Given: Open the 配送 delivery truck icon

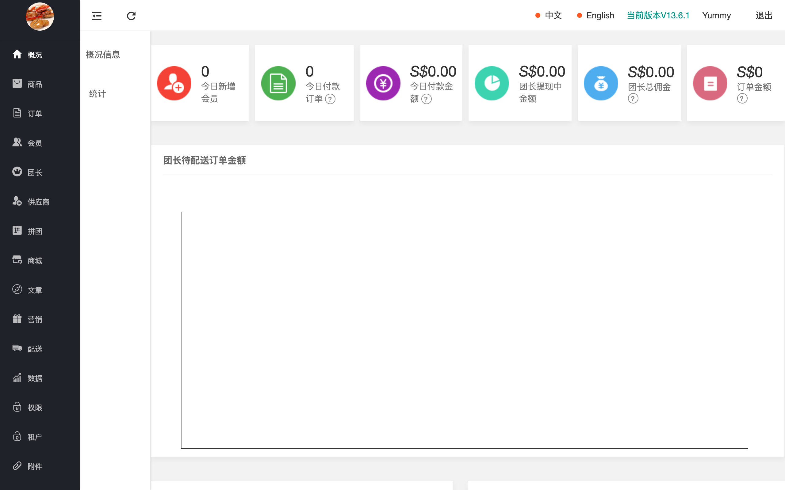Looking at the screenshot, I should [17, 348].
